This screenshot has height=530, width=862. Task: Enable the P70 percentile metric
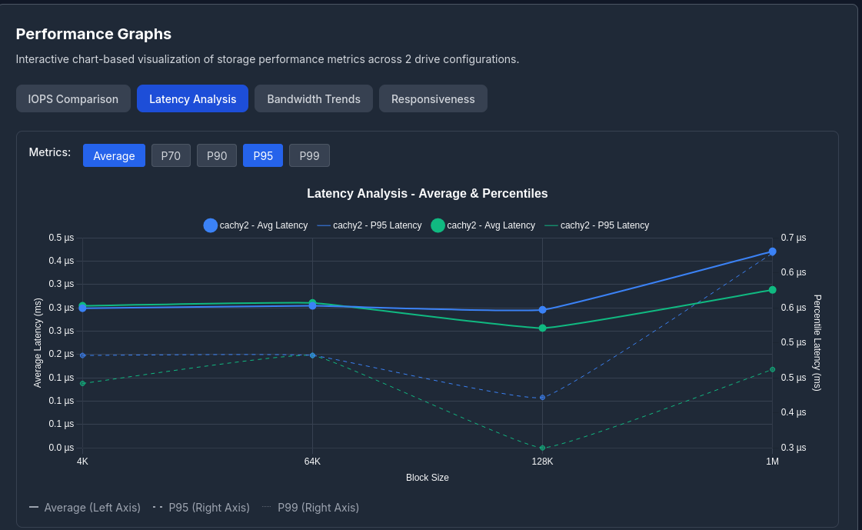click(171, 155)
